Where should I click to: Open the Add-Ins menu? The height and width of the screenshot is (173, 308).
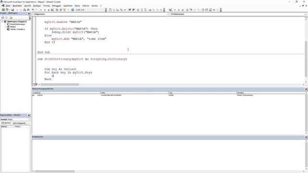(86, 6)
